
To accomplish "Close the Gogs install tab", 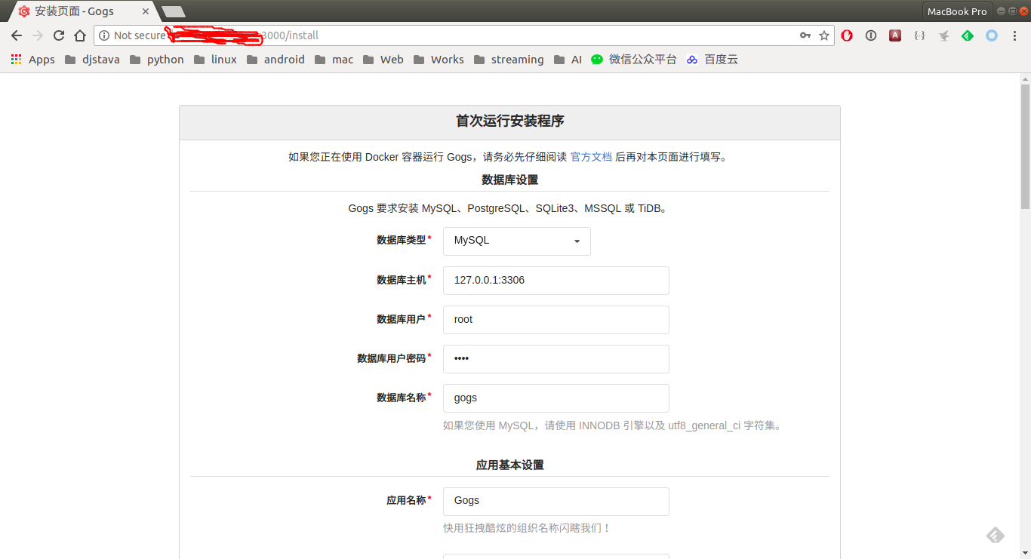I will pos(146,11).
